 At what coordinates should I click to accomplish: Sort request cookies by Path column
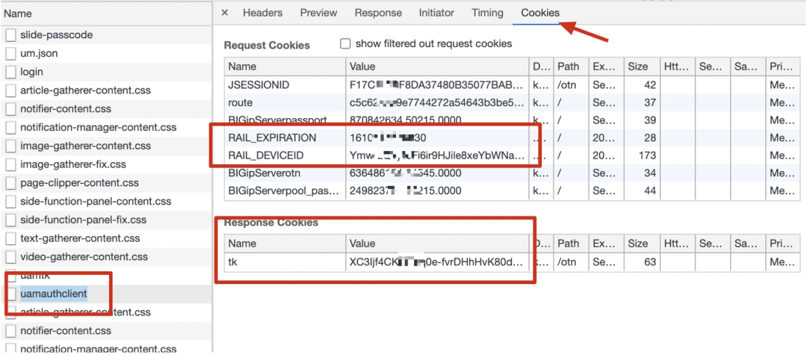572,67
